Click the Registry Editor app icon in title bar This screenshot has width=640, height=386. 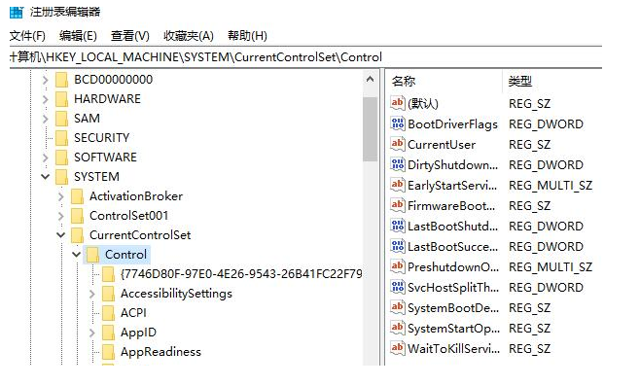tap(17, 12)
